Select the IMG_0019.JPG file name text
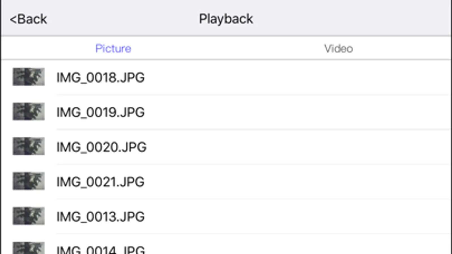 coord(100,112)
